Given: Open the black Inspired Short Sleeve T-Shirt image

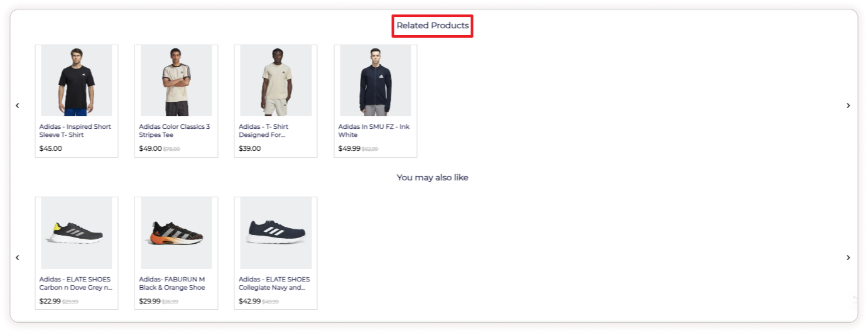Looking at the screenshot, I should click(76, 80).
